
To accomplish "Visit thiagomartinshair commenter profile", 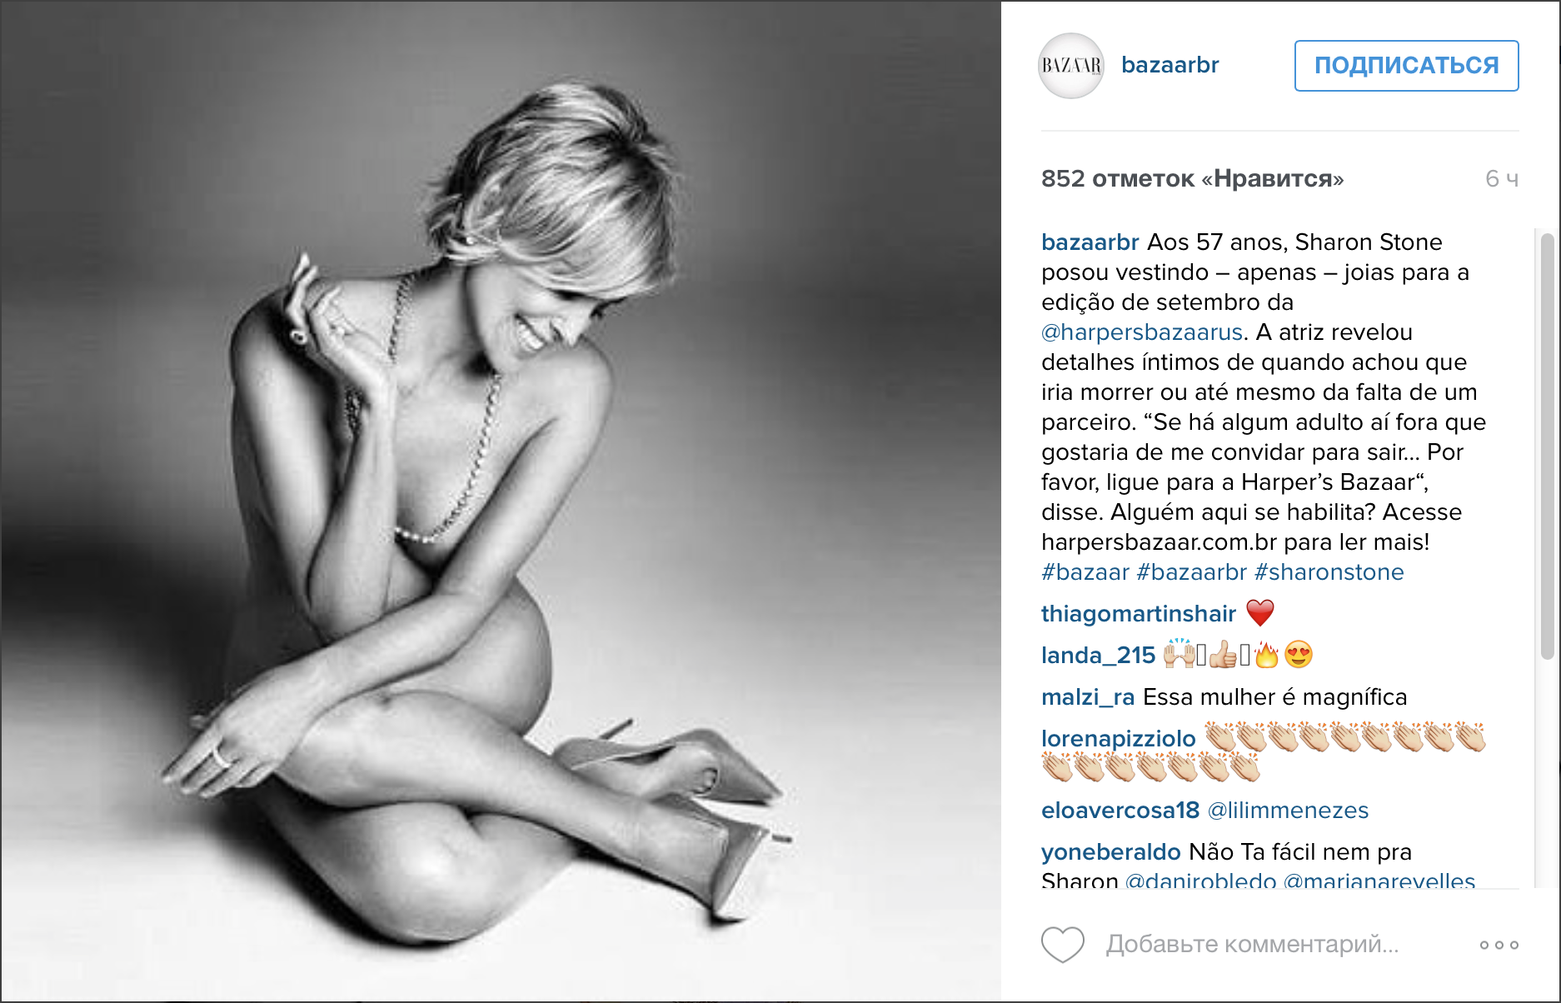I will pos(1139,614).
